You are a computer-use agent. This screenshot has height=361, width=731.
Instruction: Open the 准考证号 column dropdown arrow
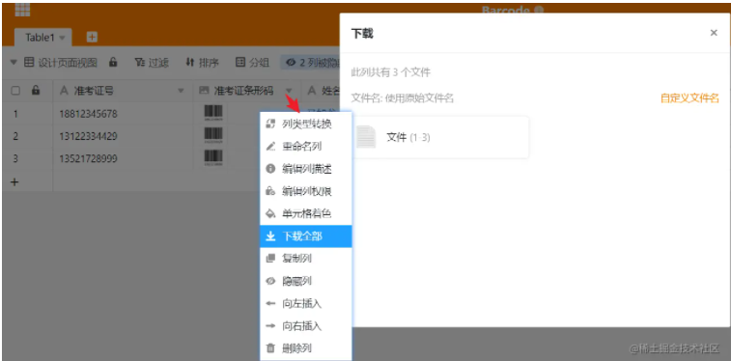181,91
